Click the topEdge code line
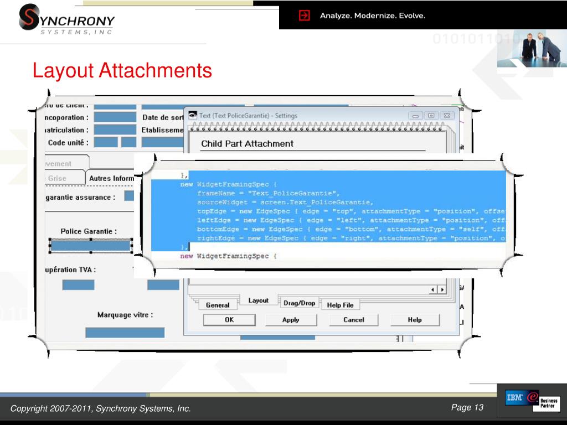This screenshot has width=567, height=425. point(351,211)
